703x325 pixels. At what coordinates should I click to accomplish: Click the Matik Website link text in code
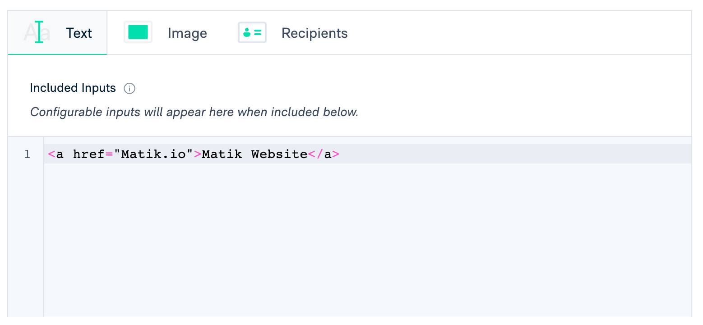(254, 154)
